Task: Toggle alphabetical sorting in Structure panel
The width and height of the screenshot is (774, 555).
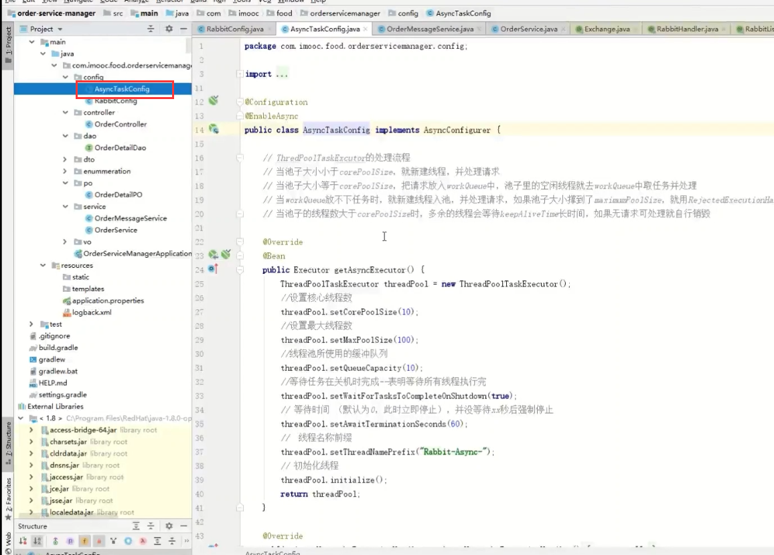Action: pos(37,541)
